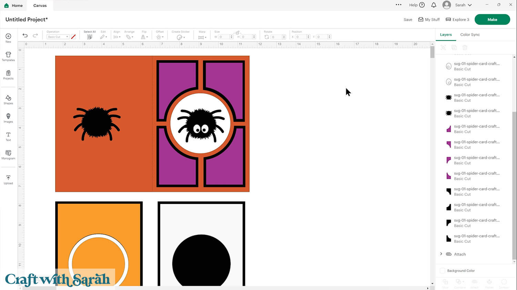Open the Templates panel
Image resolution: width=517 pixels, height=290 pixels.
pyautogui.click(x=8, y=56)
